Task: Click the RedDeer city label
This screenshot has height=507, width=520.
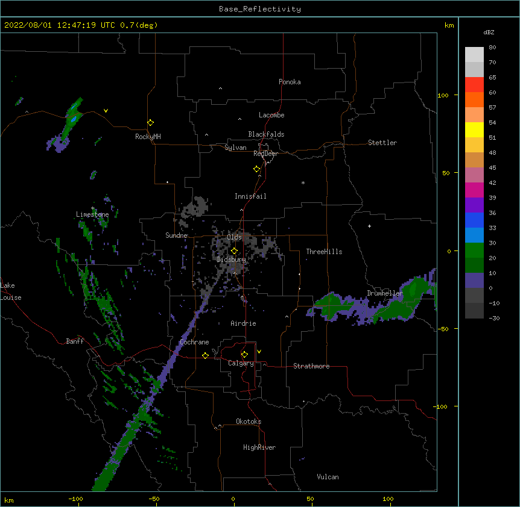Action: pos(265,154)
